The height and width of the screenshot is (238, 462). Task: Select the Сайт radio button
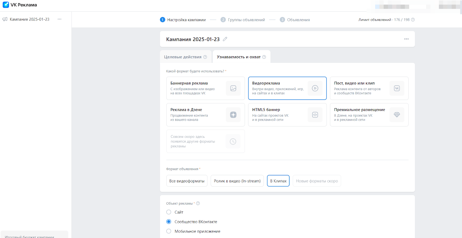pyautogui.click(x=169, y=212)
